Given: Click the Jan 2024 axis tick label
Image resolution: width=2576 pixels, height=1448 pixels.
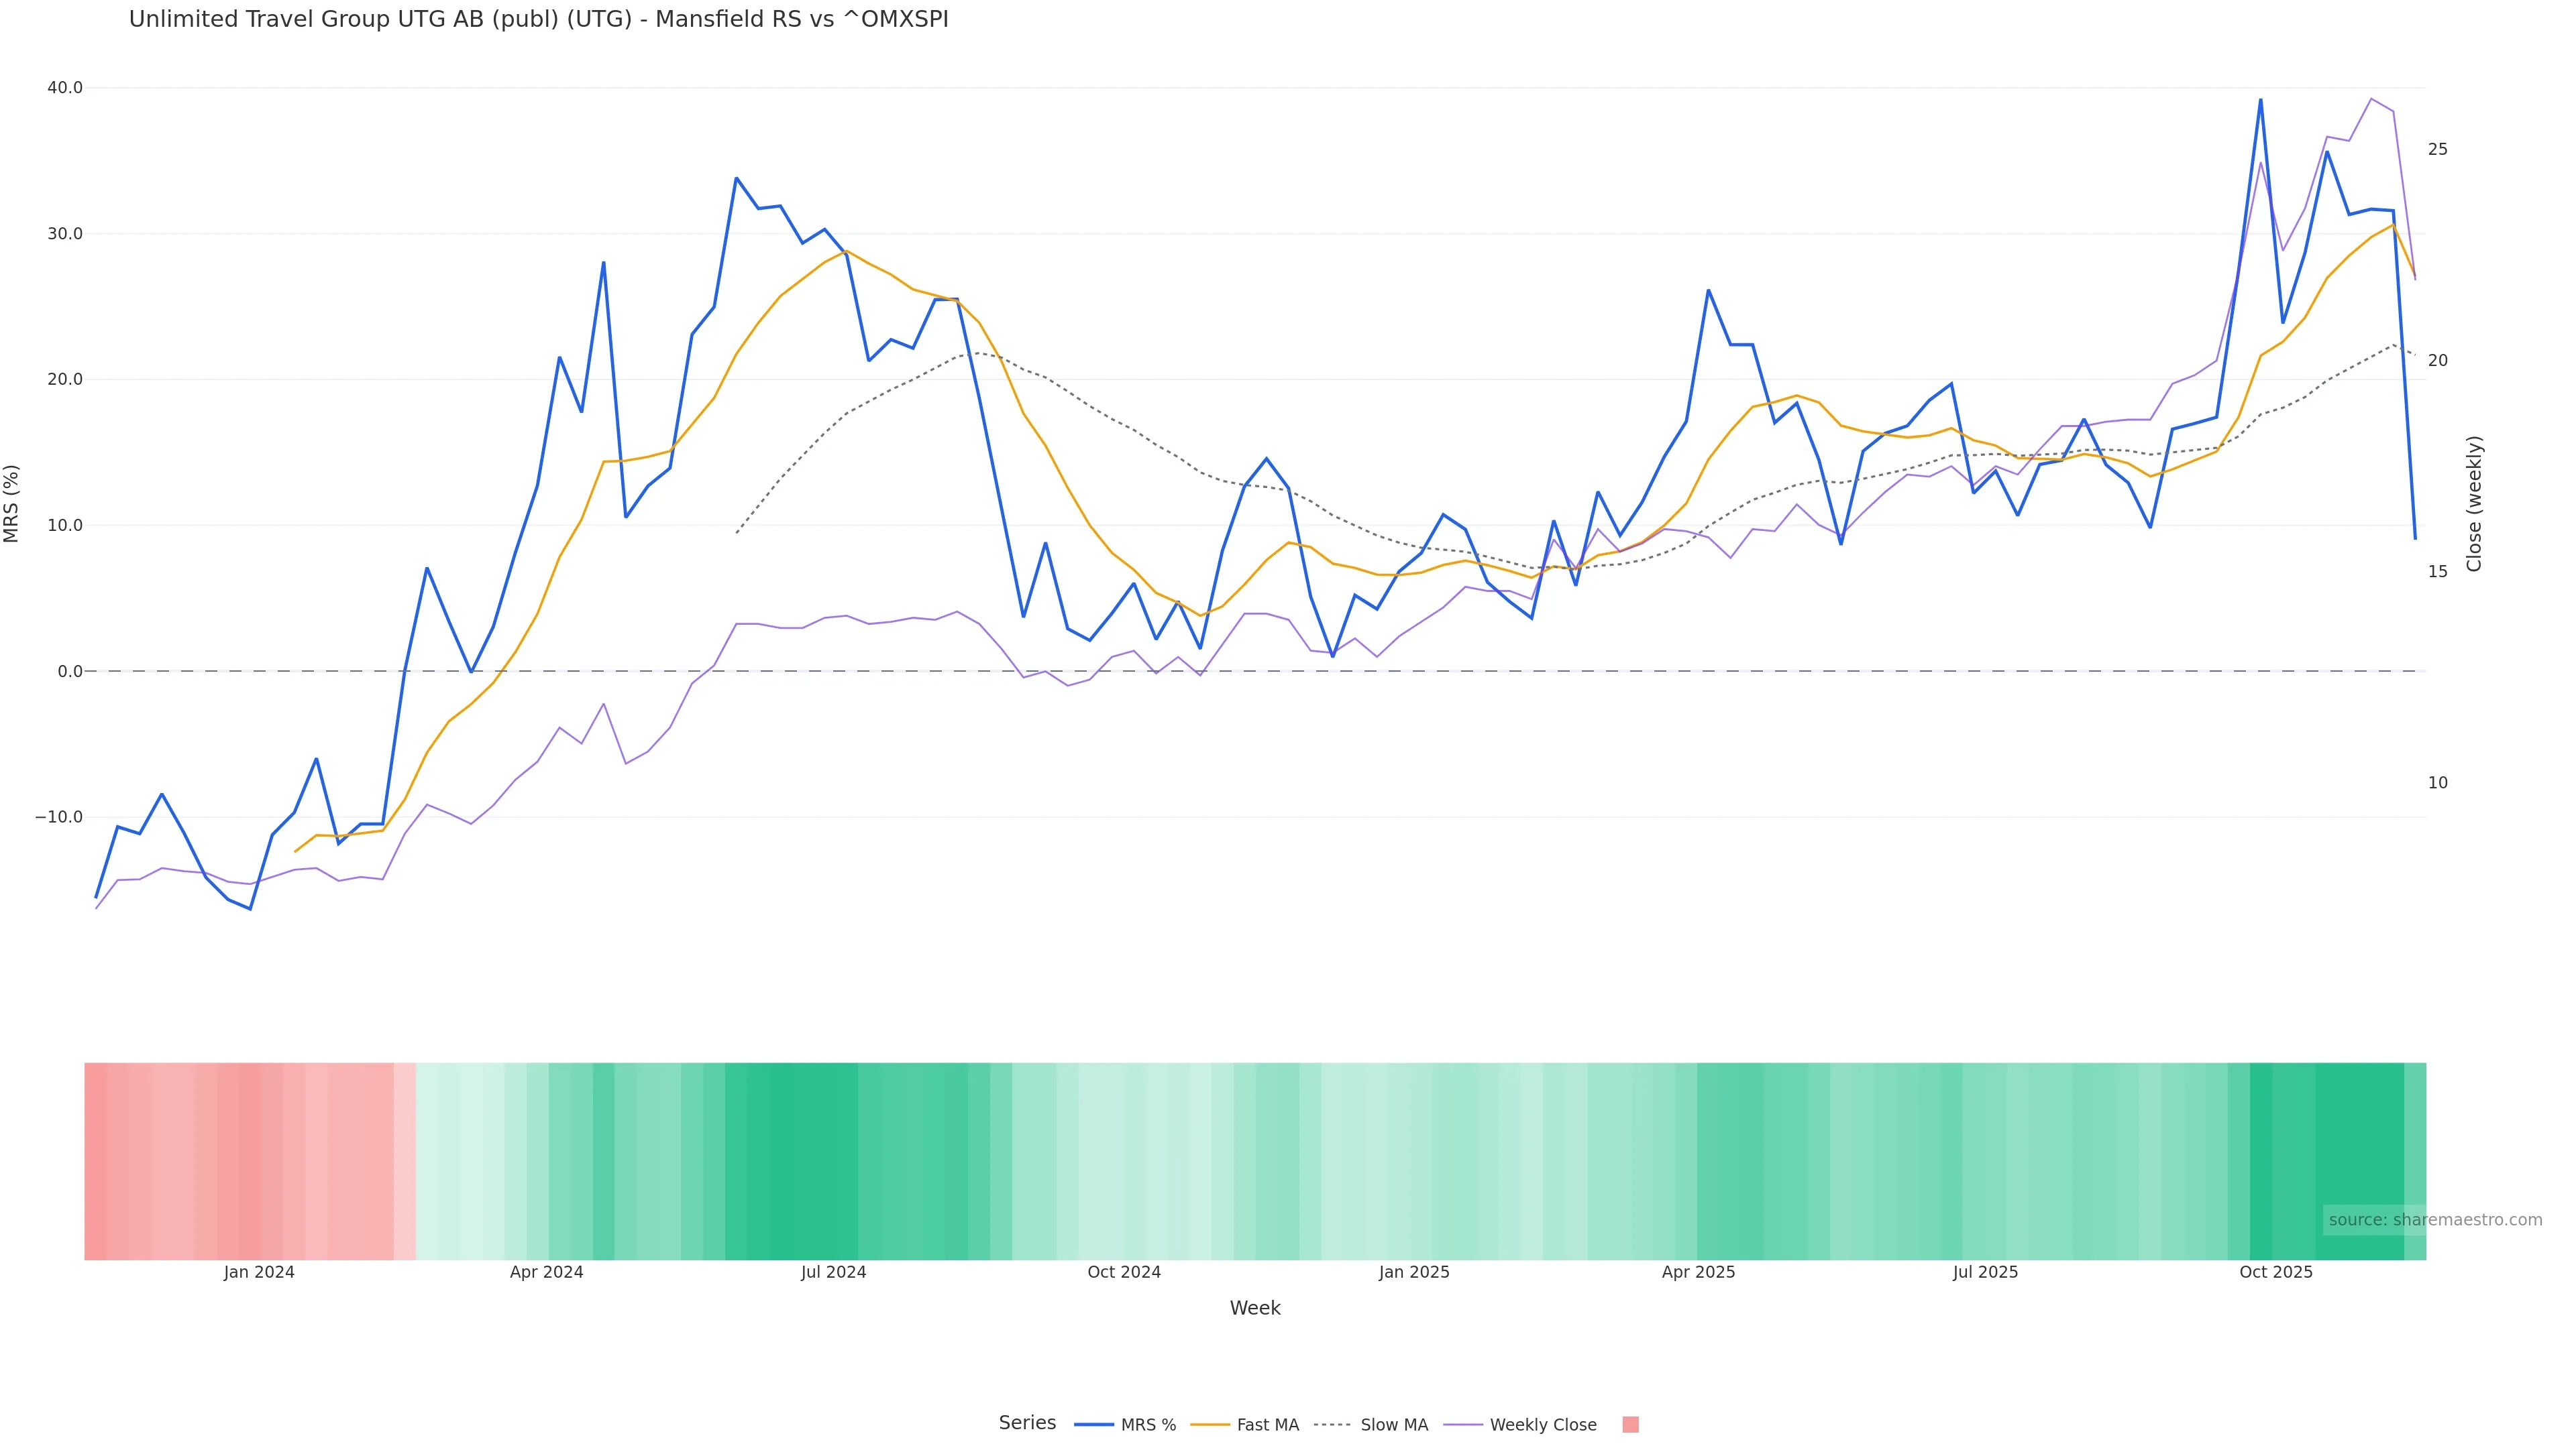Looking at the screenshot, I should coord(259,1272).
